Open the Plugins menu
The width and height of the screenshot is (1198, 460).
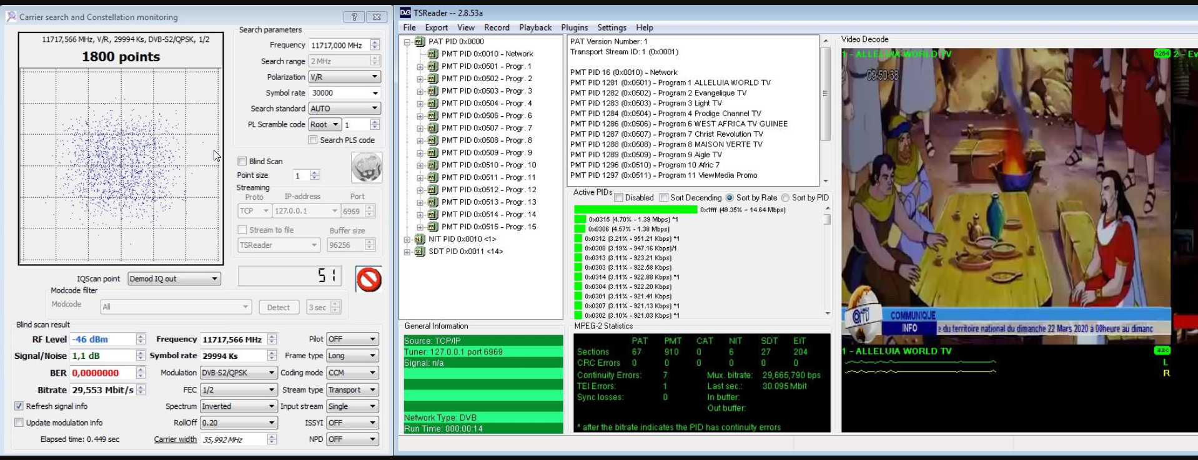574,27
